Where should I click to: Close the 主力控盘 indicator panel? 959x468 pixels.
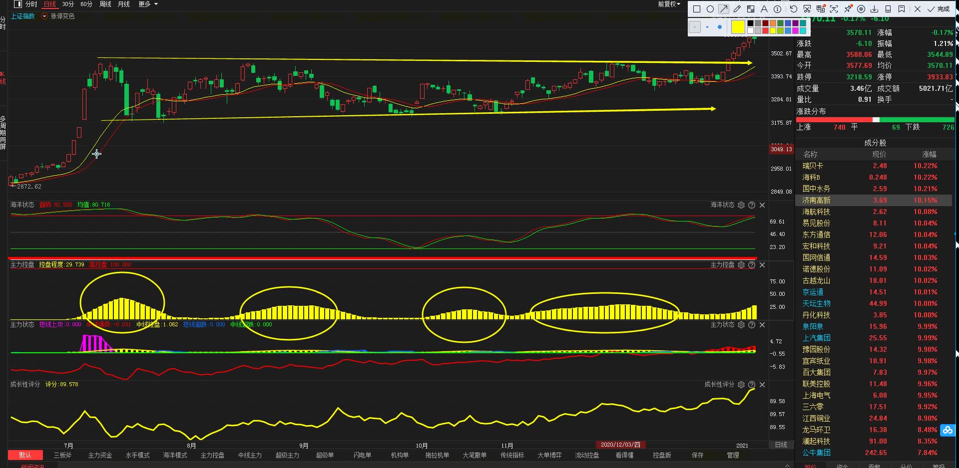(x=762, y=265)
